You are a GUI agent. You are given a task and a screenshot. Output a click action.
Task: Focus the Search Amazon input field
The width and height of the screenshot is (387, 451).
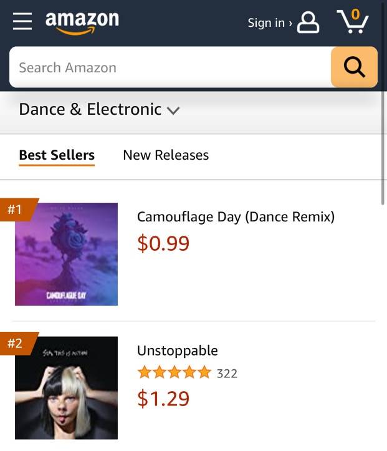(x=170, y=67)
